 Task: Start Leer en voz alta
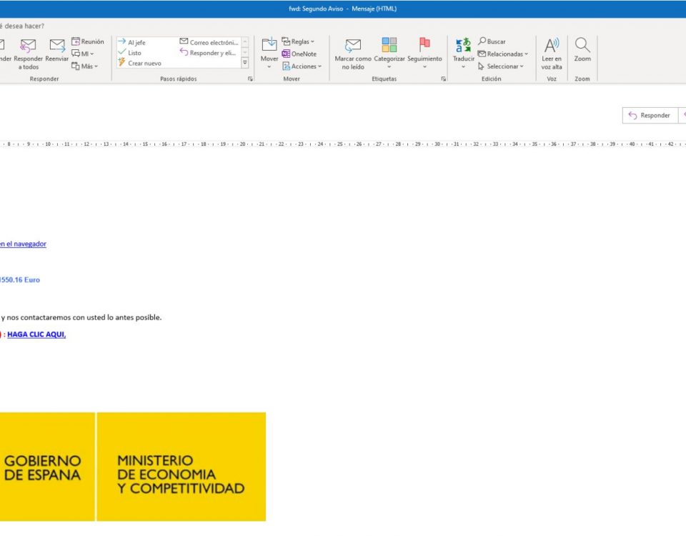pos(552,47)
